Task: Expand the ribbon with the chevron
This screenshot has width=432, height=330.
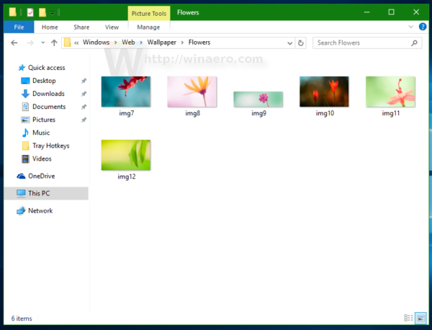Action: 411,27
